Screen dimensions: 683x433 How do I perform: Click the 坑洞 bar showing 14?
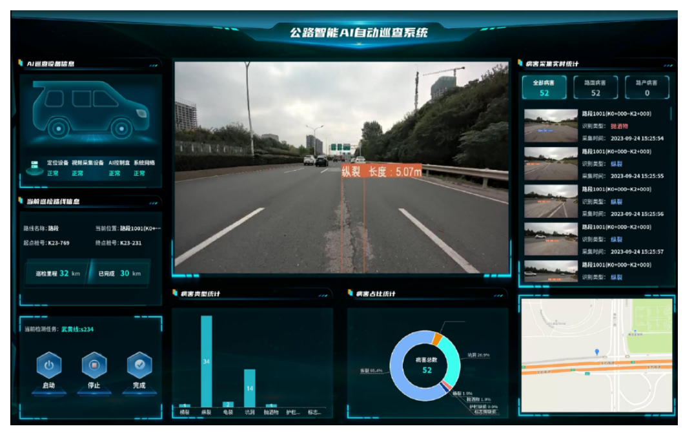(x=249, y=388)
